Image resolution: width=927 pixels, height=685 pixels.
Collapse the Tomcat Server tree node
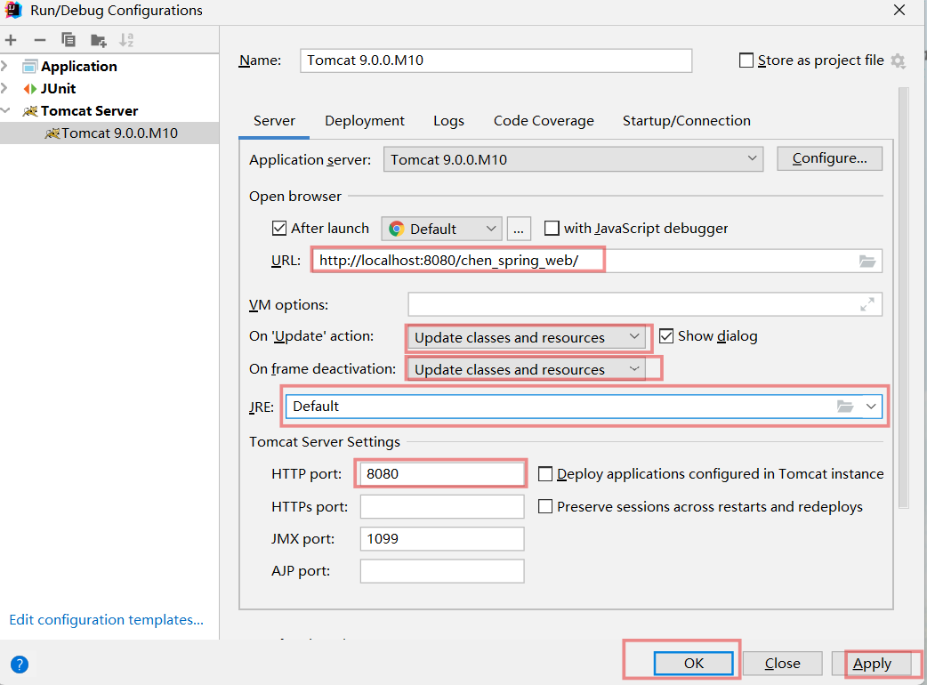pyautogui.click(x=6, y=111)
